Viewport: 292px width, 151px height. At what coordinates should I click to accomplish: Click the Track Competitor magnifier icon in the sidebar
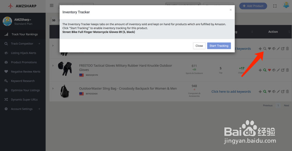(6, 44)
